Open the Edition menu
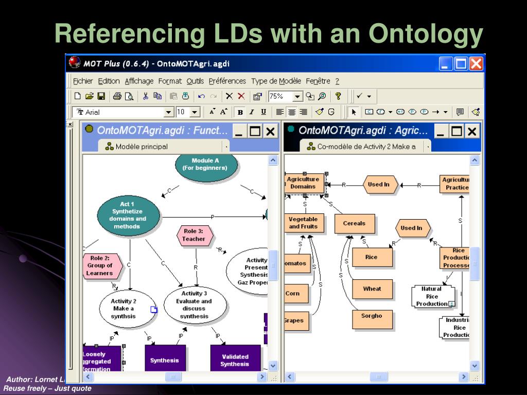Viewport: 527px width, 395px height. 109,81
